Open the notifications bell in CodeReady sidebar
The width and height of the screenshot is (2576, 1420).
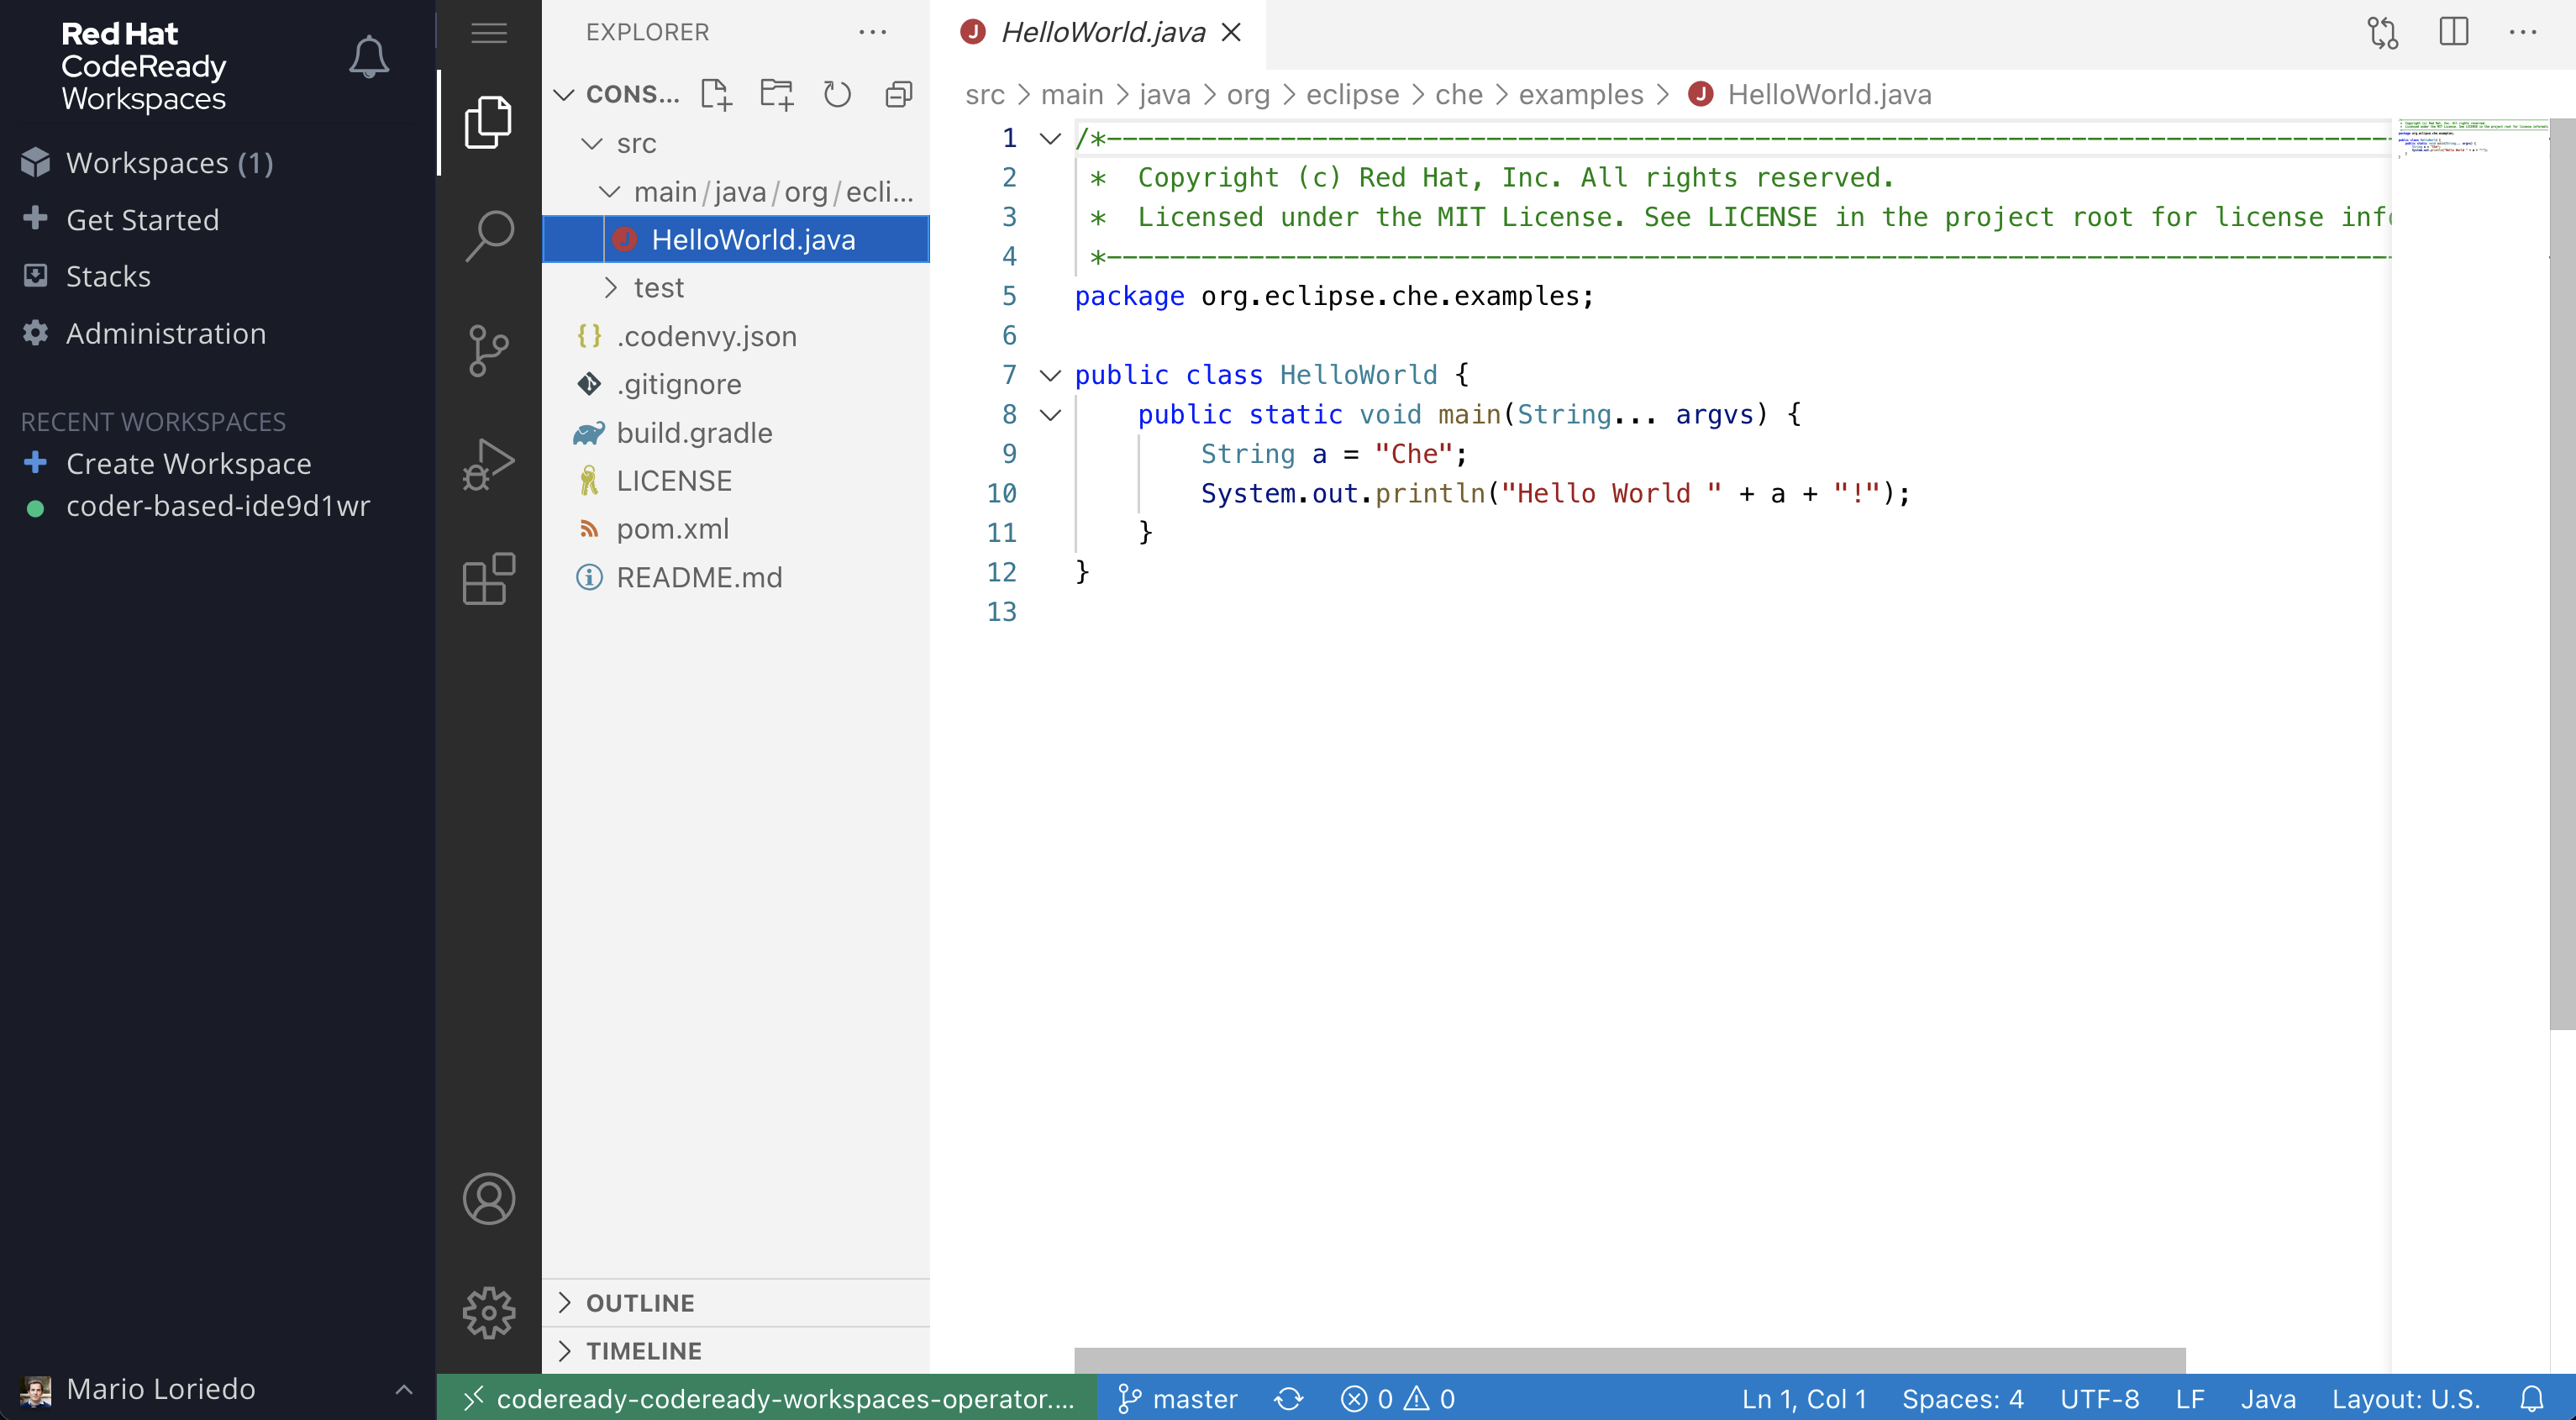coord(368,57)
